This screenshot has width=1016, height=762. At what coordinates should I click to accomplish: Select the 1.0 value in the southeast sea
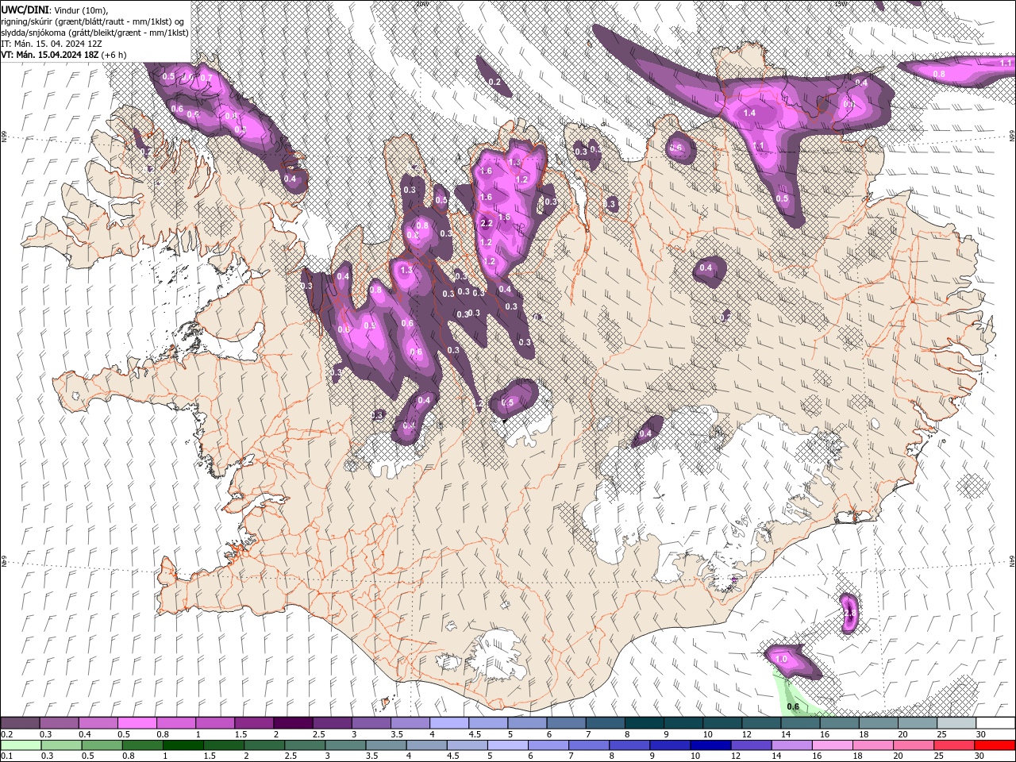(x=781, y=659)
